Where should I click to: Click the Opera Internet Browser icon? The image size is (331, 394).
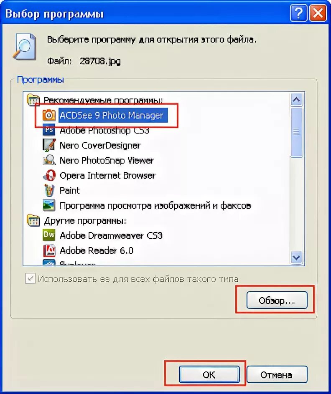49,175
